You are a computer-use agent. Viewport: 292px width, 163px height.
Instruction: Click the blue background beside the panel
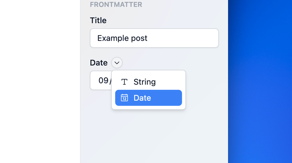(x=260, y=82)
